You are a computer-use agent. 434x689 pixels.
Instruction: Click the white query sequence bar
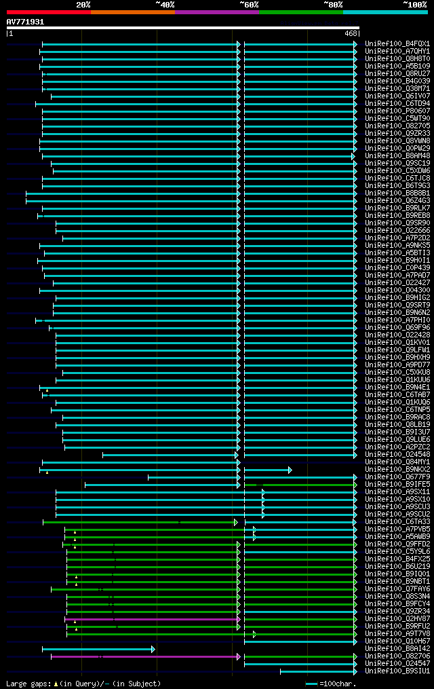click(183, 28)
